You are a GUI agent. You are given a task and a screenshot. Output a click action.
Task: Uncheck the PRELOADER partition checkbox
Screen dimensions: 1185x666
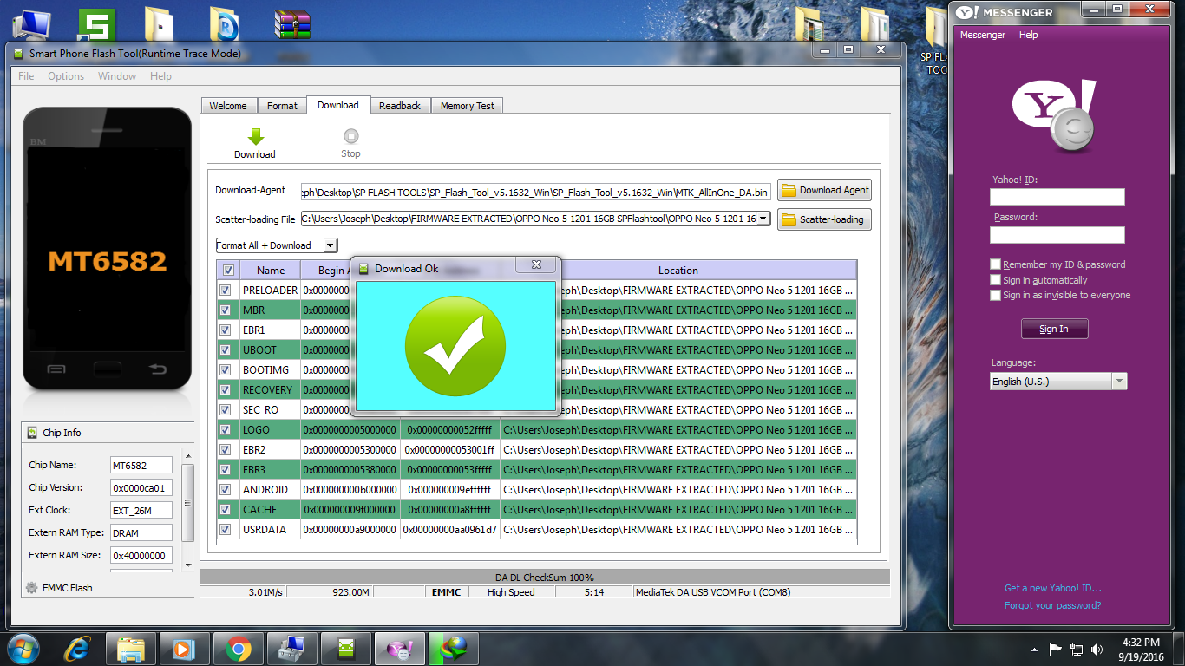(226, 291)
